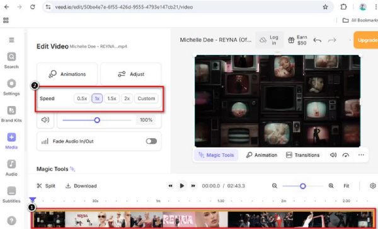Open the Animation tab under the preview
Image resolution: width=378 pixels, height=229 pixels.
pyautogui.click(x=261, y=155)
